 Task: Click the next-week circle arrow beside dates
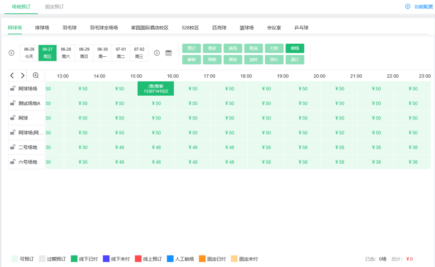pyautogui.click(x=157, y=53)
